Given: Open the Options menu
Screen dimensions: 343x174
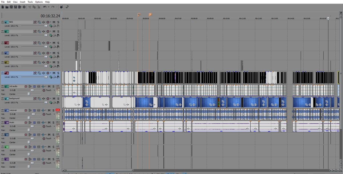Looking at the screenshot, I should click(x=39, y=2).
